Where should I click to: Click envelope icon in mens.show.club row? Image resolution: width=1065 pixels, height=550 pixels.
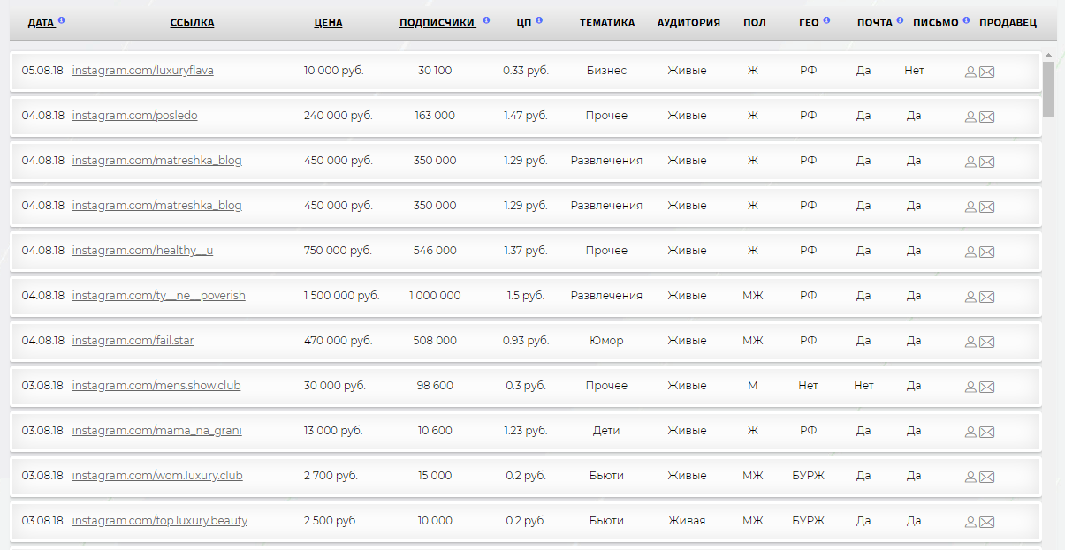(x=987, y=387)
